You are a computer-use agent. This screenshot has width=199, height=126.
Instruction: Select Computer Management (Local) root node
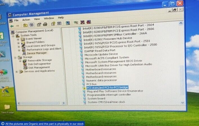coord(34,31)
